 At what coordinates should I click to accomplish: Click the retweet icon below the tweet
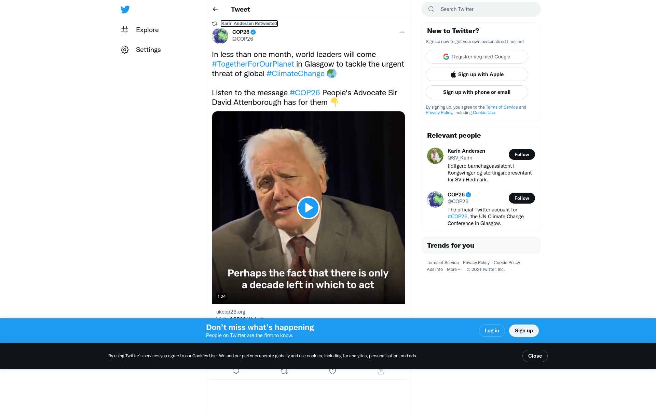pyautogui.click(x=284, y=372)
